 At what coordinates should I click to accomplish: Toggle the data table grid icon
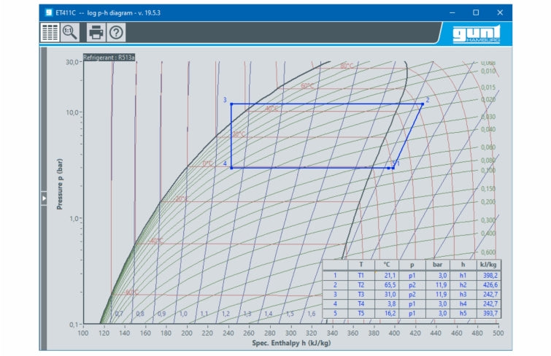50,32
